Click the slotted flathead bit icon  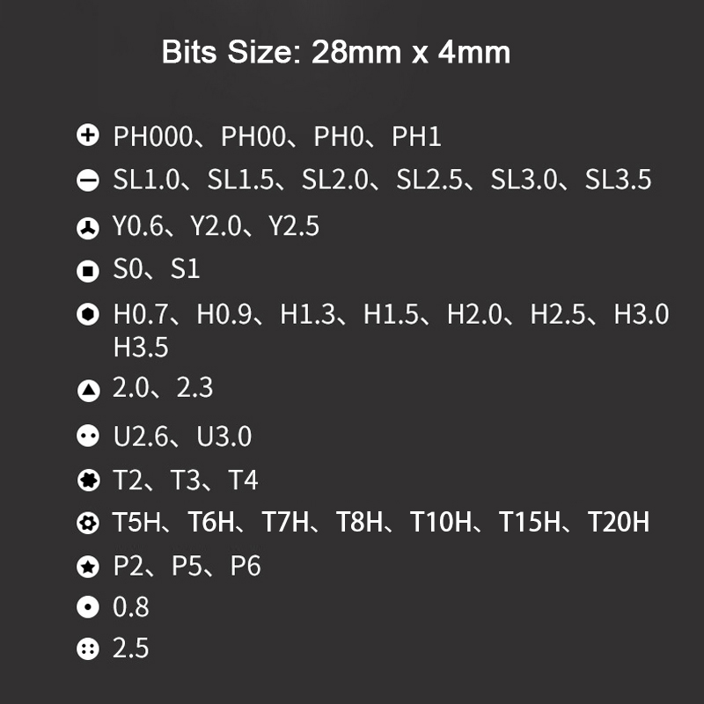(x=87, y=181)
